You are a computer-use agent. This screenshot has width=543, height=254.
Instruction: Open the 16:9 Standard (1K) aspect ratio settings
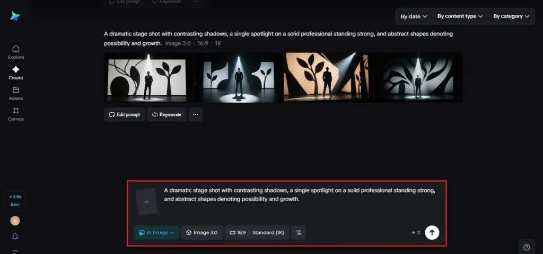coord(257,233)
